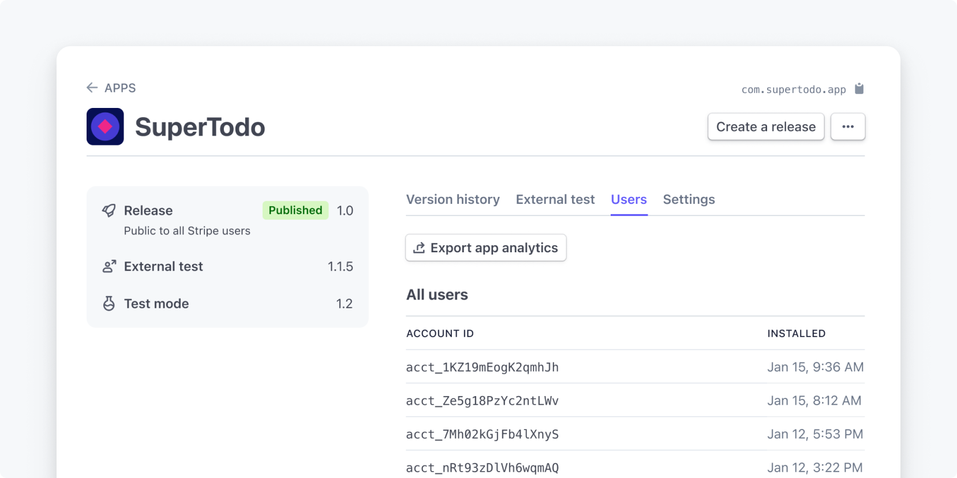Select the 1.1.5 version value
The width and height of the screenshot is (957, 478).
[341, 267]
